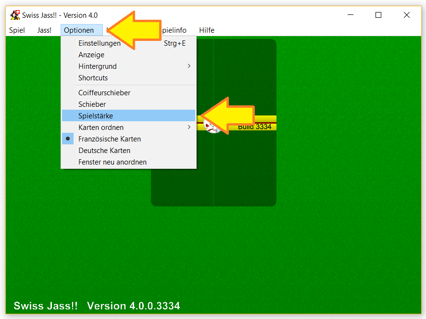Viewport: 426px width, 319px height.
Task: Click the 'Version 4.0.0.3334' text at bottom
Action: pyautogui.click(x=133, y=306)
